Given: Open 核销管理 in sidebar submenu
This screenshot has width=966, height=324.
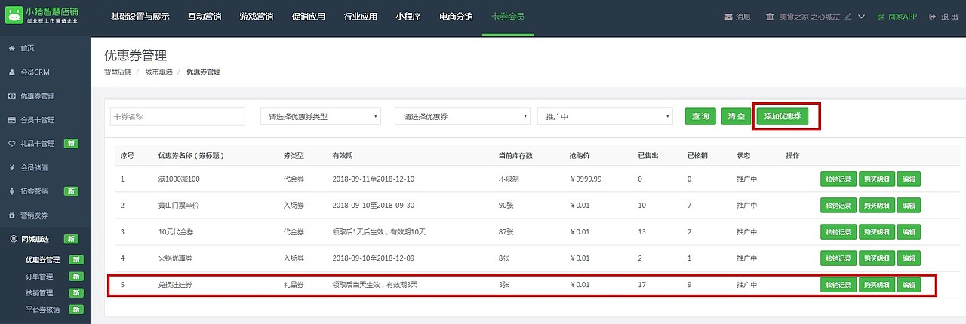Looking at the screenshot, I should click(x=38, y=293).
